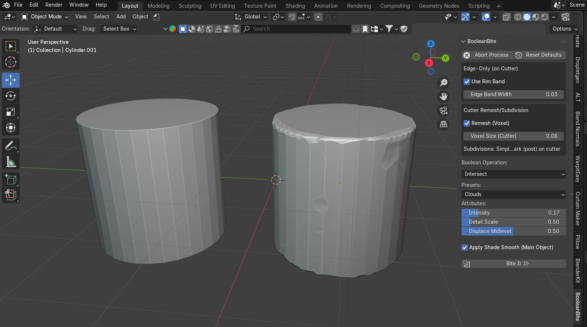Adjust the Intensity slider
The image size is (587, 327).
(x=514, y=213)
